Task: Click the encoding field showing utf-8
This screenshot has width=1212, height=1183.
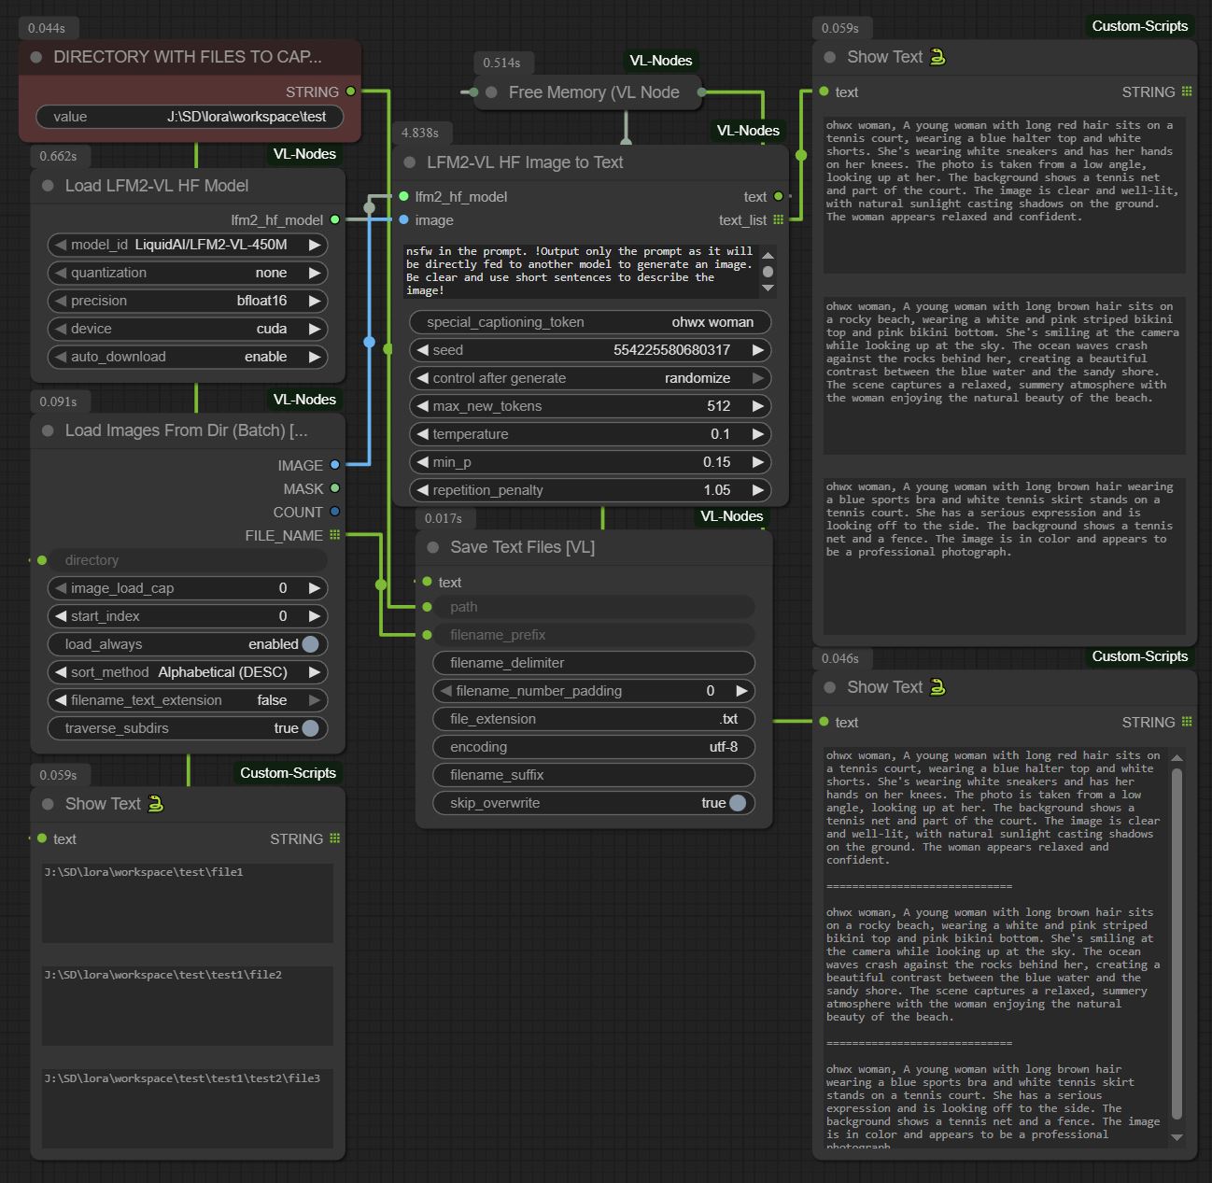Action: pos(594,747)
